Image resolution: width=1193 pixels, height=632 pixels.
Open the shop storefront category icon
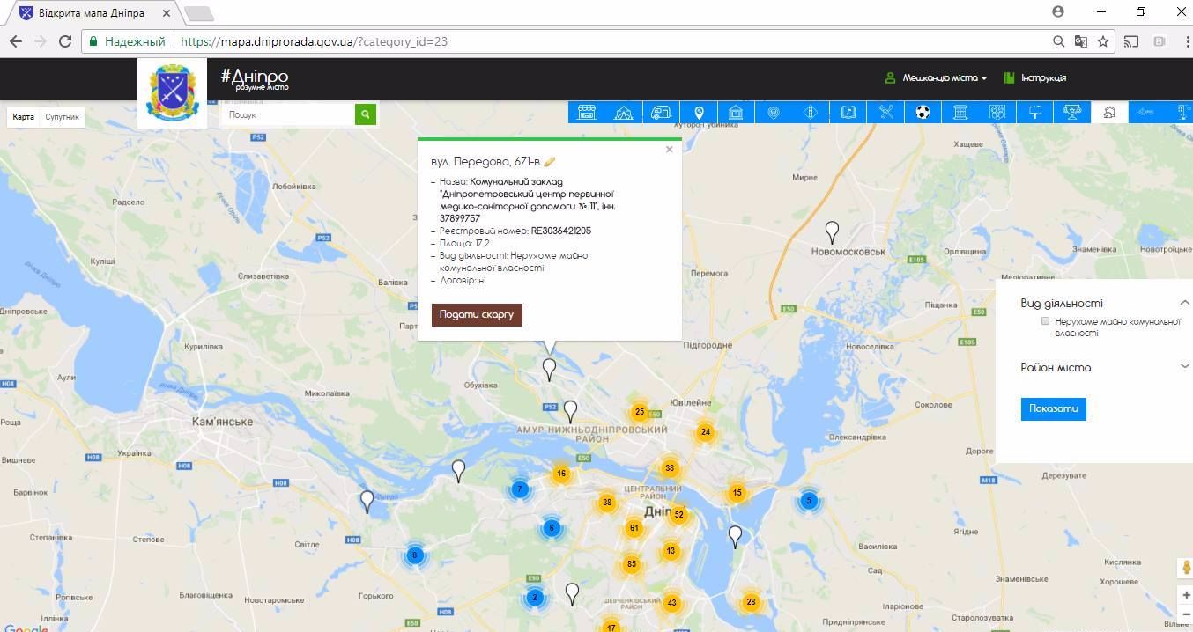point(587,112)
